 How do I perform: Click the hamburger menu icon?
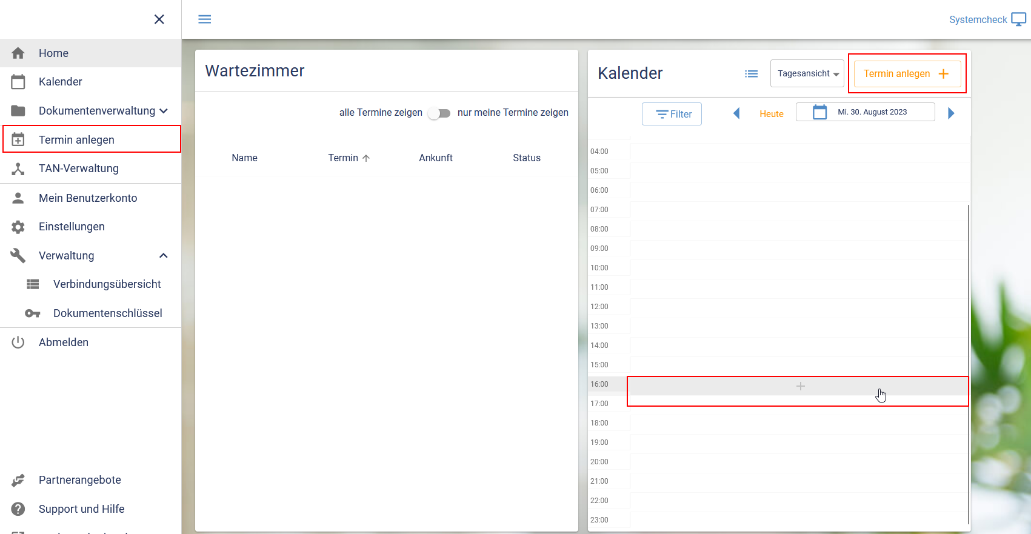pyautogui.click(x=205, y=19)
